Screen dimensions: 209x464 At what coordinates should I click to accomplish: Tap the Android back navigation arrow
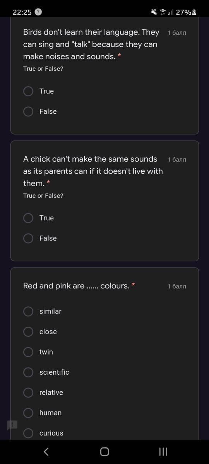pos(46,452)
